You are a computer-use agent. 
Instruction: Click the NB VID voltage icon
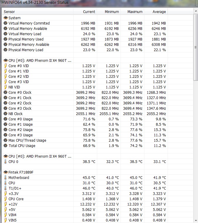[x=5, y=87]
